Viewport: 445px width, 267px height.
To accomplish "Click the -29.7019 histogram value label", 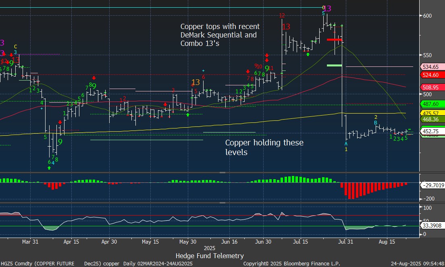I will click(432, 185).
